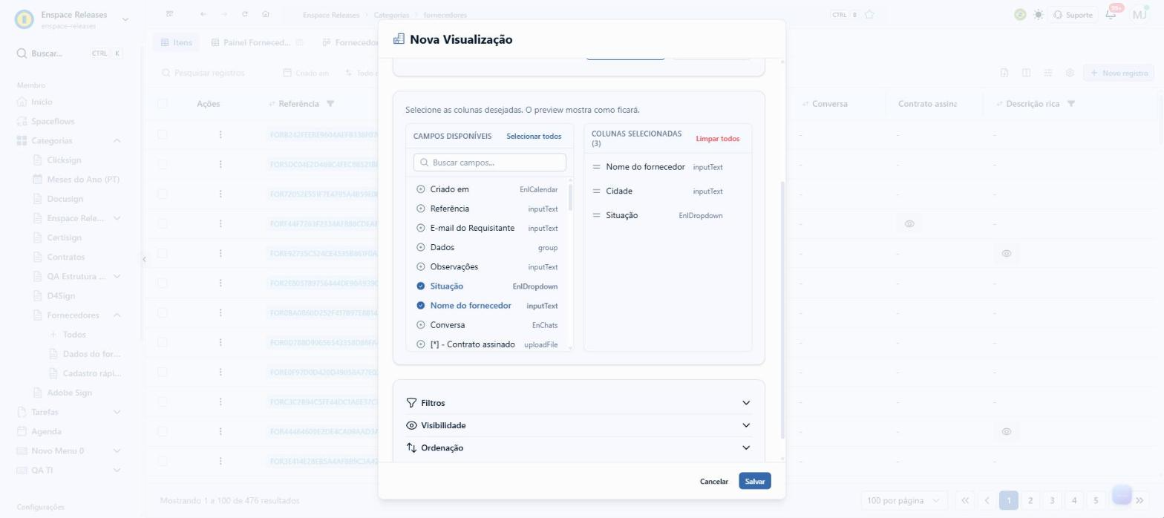1164x518 pixels.
Task: Uncheck the Situação field
Action: click(421, 286)
